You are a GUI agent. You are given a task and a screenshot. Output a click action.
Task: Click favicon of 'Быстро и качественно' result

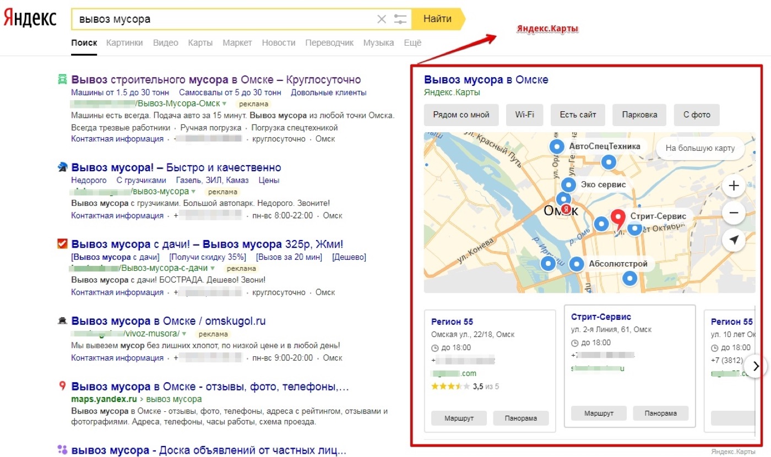click(x=62, y=167)
